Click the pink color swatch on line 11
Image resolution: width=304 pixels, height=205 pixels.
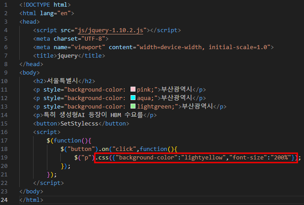[x=133, y=89]
